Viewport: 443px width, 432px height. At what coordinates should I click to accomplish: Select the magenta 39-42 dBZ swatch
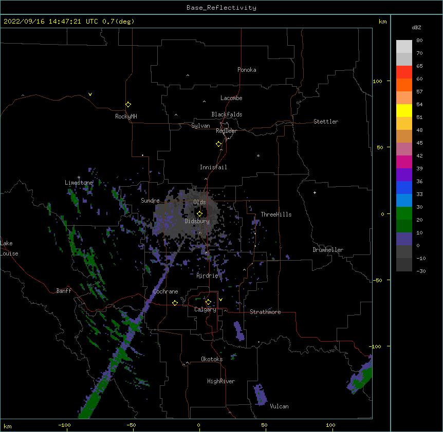(x=404, y=162)
